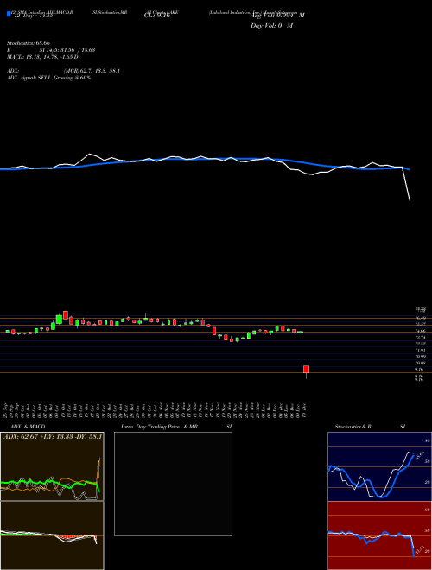432x570 pixels.
Task: Click the 'Intra Day Trading Price & MR' title
Action: click(159, 427)
